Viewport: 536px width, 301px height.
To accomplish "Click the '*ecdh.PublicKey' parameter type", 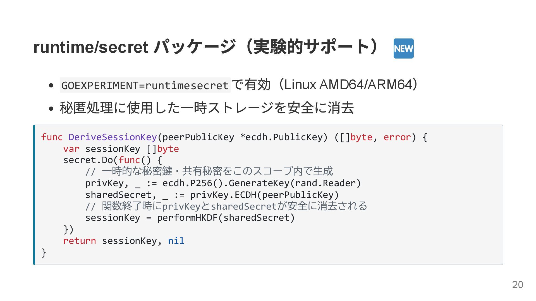I will click(283, 137).
